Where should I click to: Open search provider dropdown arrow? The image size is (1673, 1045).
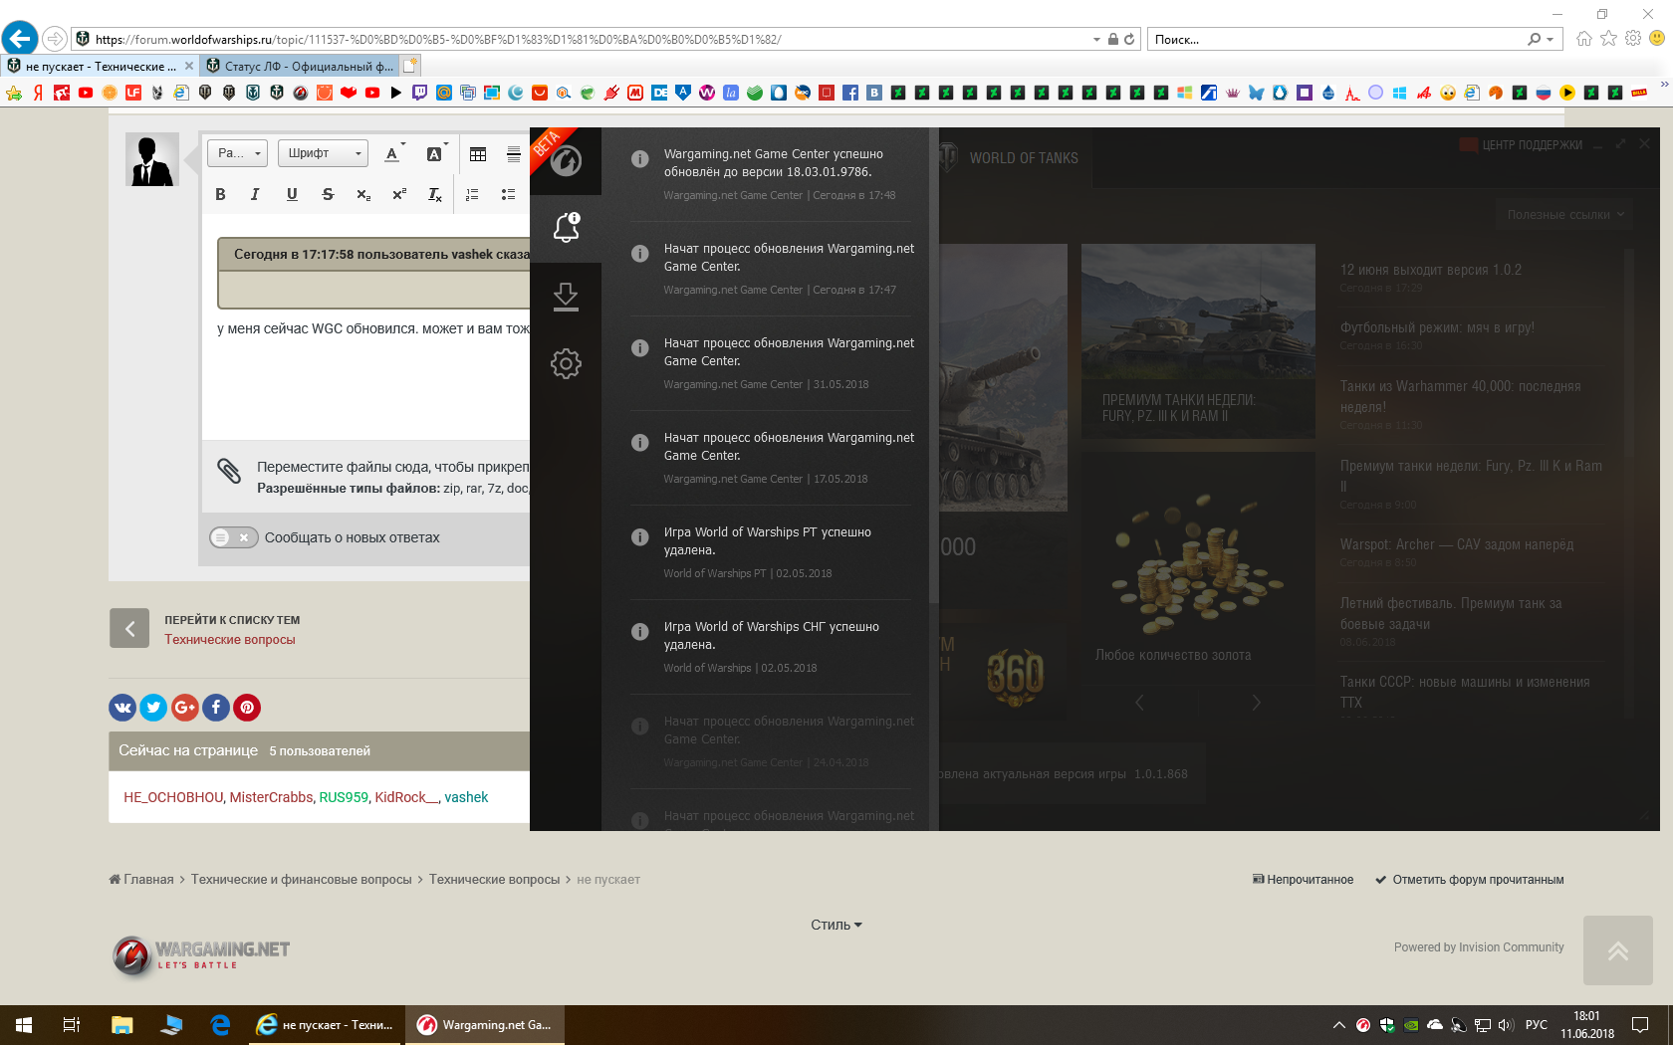[x=1551, y=39]
